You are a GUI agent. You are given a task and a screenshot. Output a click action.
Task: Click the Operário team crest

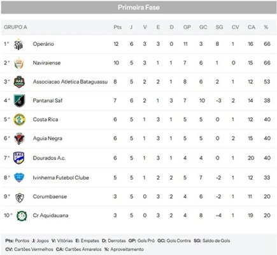pos(18,45)
